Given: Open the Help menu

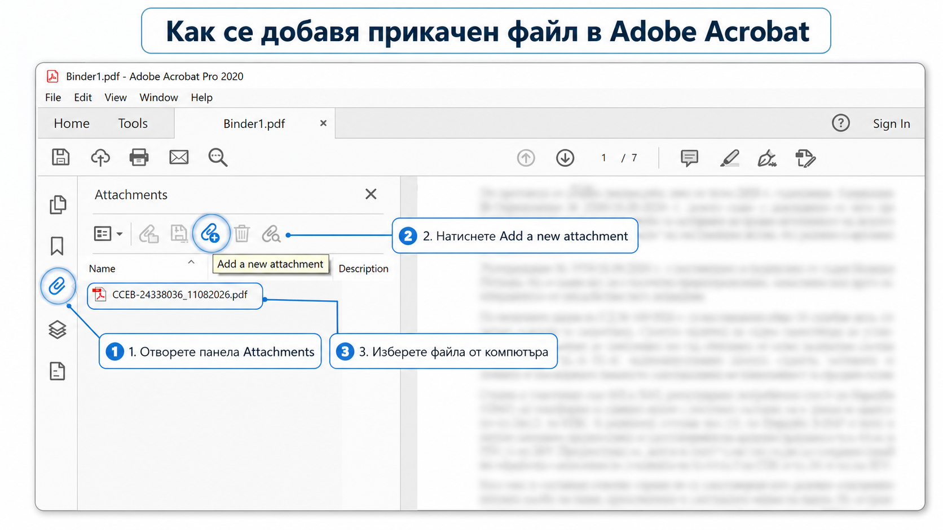Looking at the screenshot, I should click(201, 97).
